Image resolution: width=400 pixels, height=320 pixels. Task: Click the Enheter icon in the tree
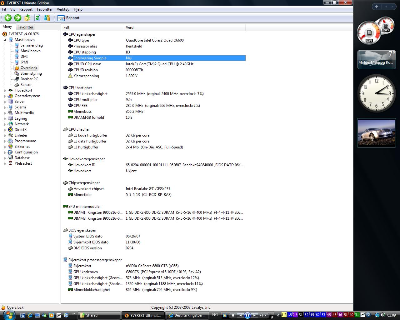tap(11, 135)
